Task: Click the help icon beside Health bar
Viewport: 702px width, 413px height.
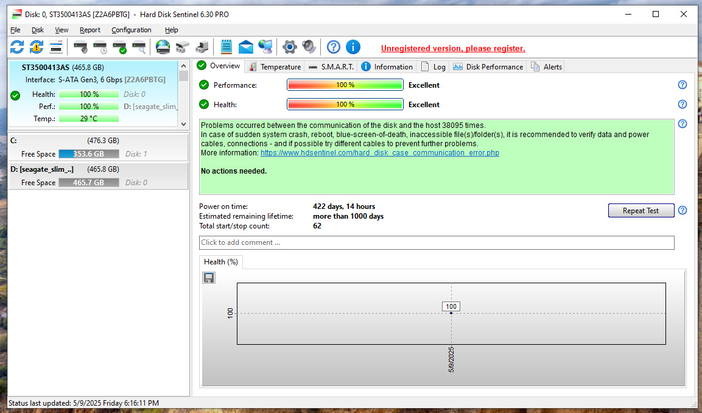Action: pos(683,104)
